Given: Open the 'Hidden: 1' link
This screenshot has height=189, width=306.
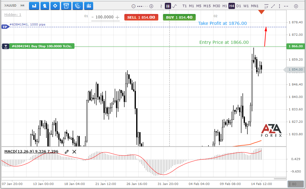Looking at the screenshot, I should 13,15.
